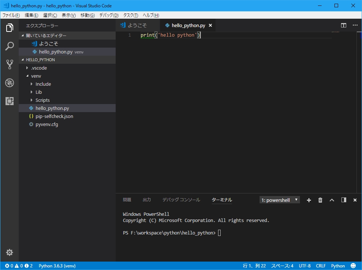Collapse the HELLO_PYTHON folder section
The image size is (362, 270).
tap(67, 60)
